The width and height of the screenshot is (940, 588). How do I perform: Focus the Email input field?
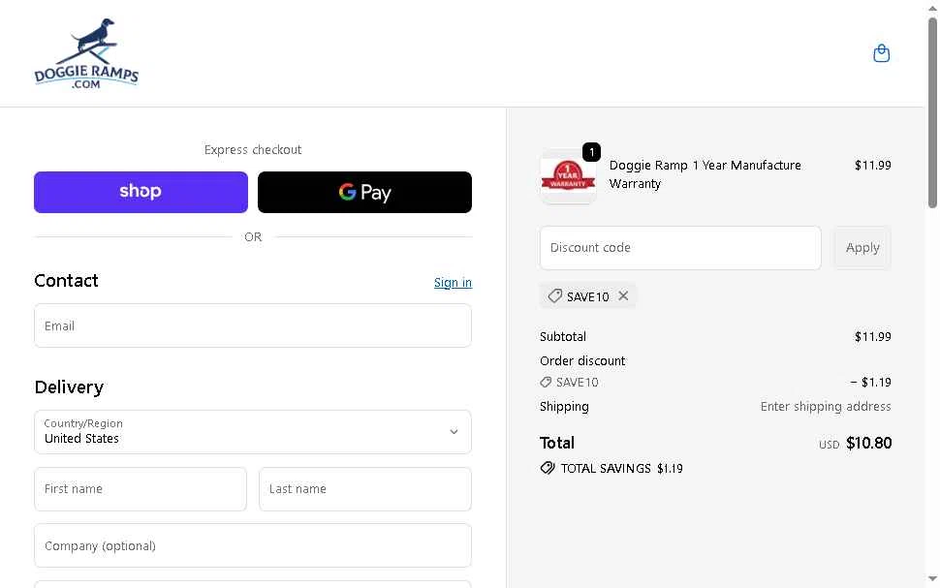(253, 325)
